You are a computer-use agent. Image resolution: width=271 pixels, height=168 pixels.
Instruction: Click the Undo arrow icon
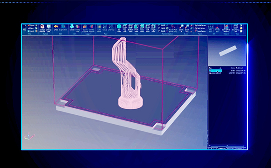[x=56, y=28]
